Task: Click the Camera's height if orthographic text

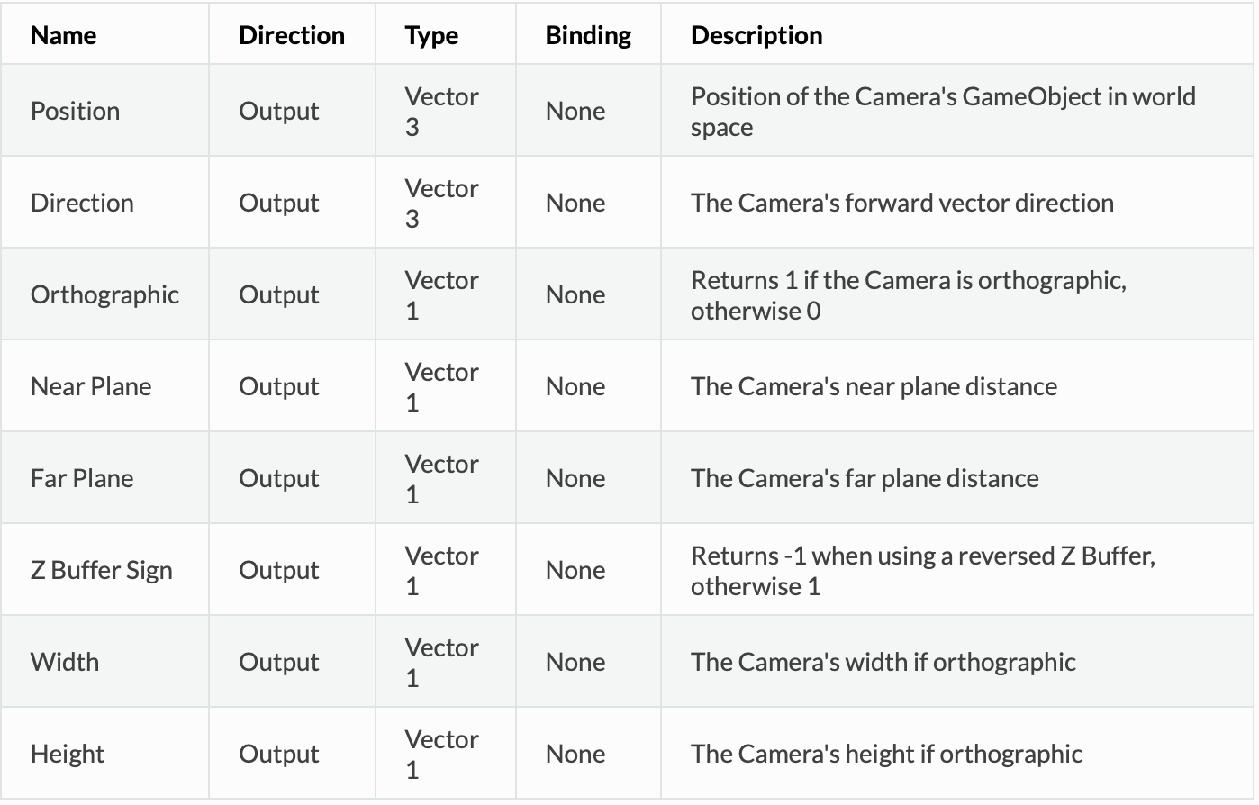Action: 887,754
